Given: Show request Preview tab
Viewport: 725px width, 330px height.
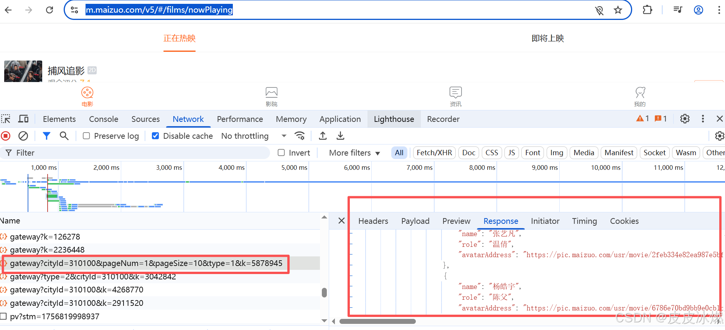Looking at the screenshot, I should point(456,221).
